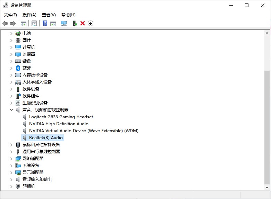Select the NVIDIA High Definition Audio label
This screenshot has height=199, width=271.
click(x=59, y=124)
